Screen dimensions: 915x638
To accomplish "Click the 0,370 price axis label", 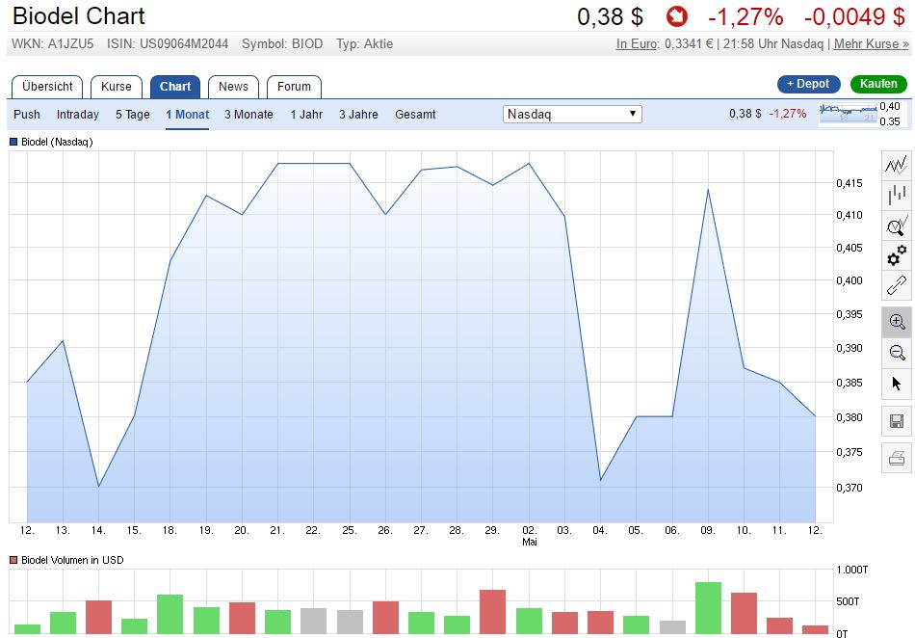I will pos(850,488).
